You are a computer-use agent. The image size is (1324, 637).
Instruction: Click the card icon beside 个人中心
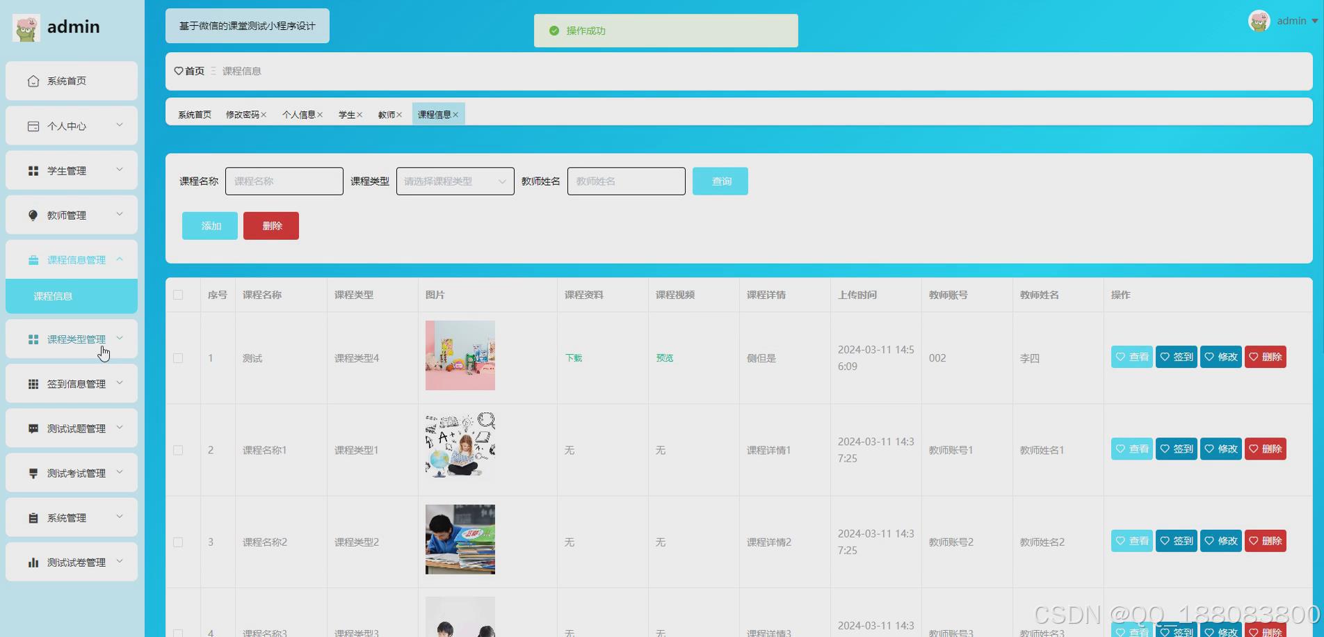coord(33,126)
